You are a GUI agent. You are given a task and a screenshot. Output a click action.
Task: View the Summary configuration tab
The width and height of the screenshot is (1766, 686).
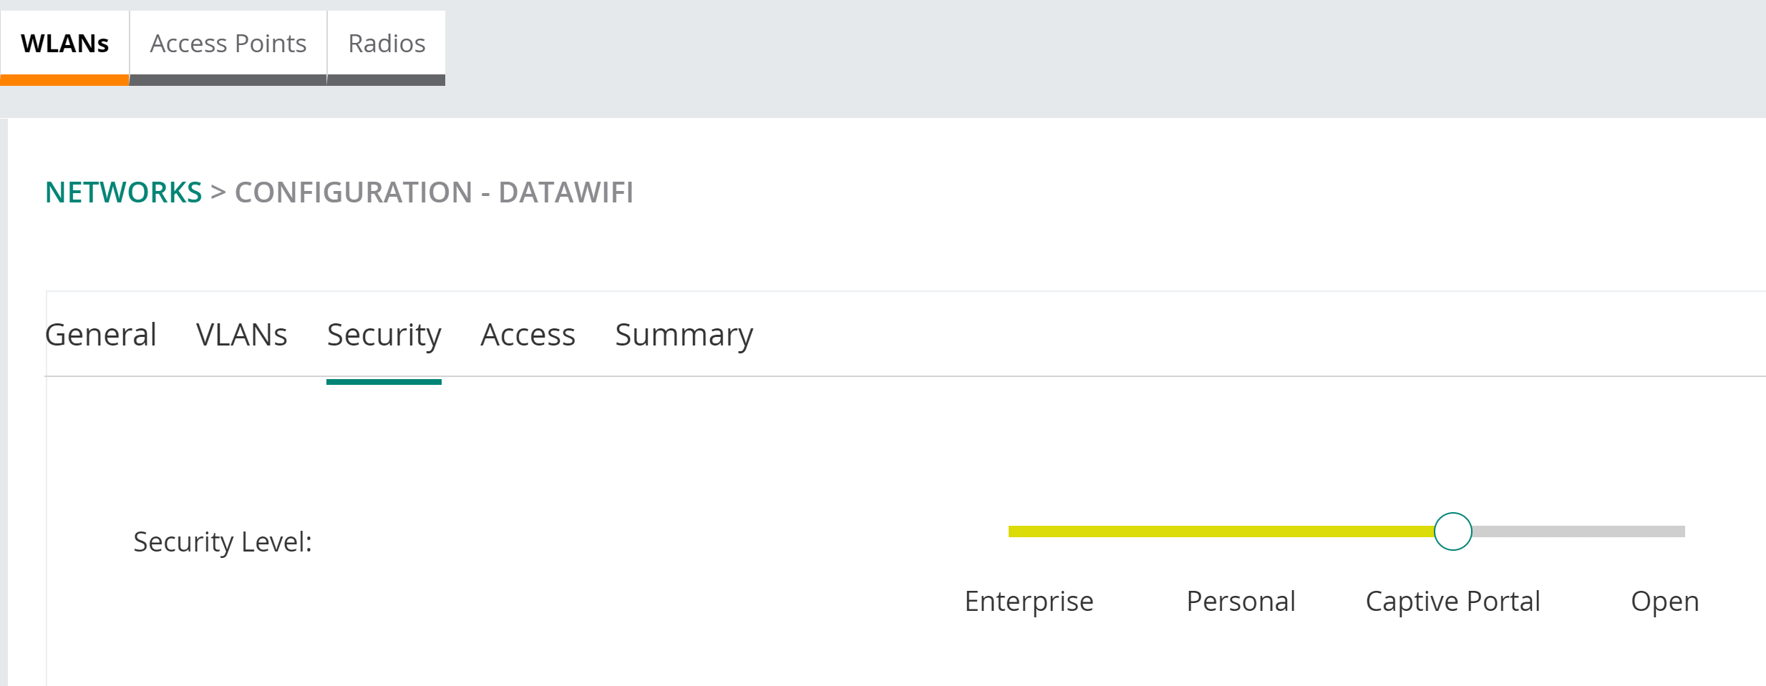(684, 335)
